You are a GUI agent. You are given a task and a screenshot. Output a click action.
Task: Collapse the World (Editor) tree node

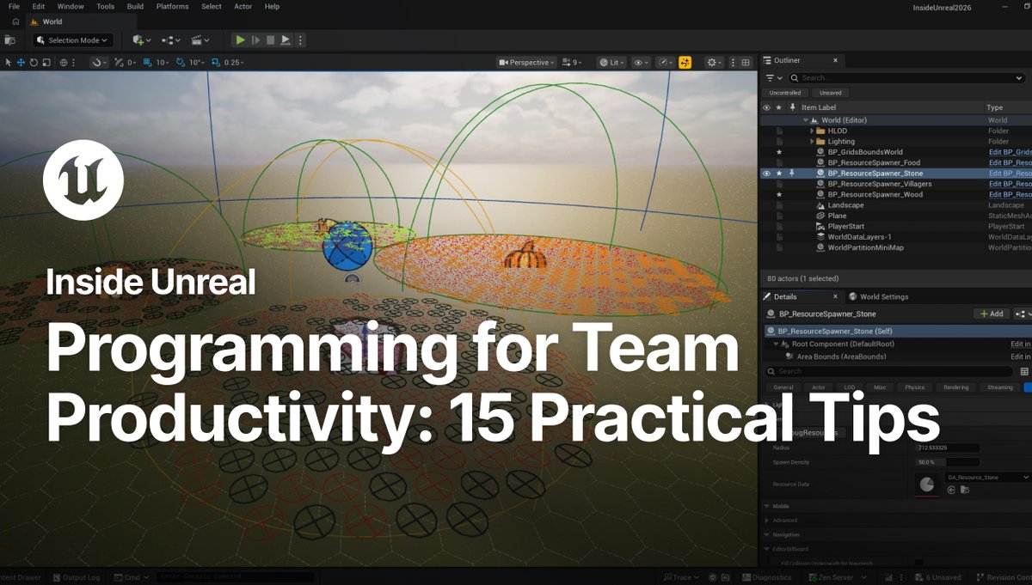click(x=805, y=120)
